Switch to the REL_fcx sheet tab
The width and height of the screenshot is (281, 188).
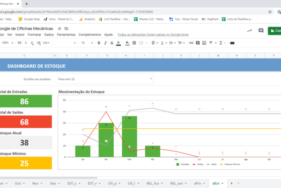(x=155, y=183)
